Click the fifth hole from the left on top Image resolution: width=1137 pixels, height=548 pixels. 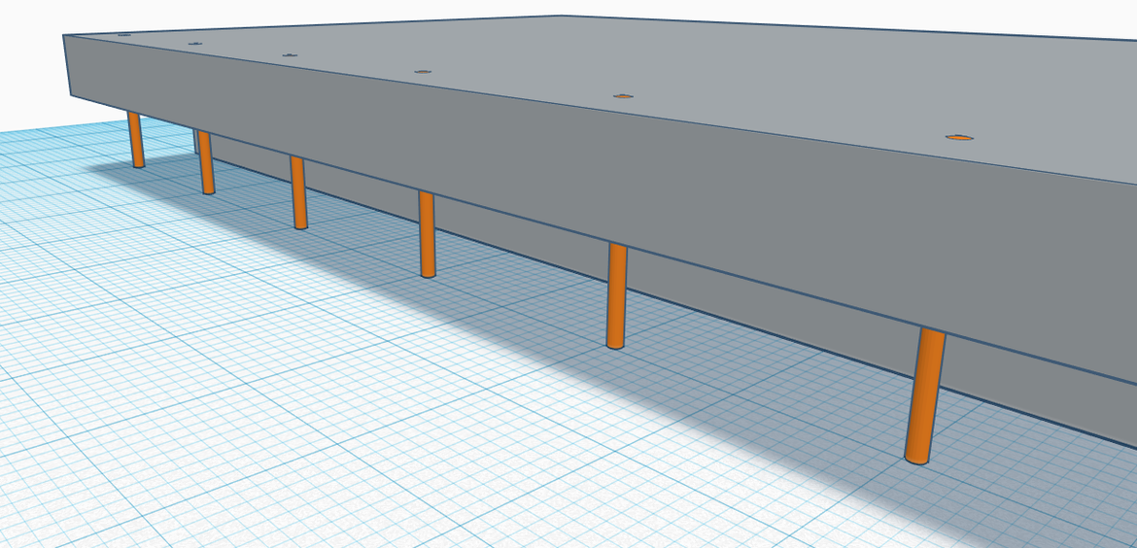click(623, 96)
